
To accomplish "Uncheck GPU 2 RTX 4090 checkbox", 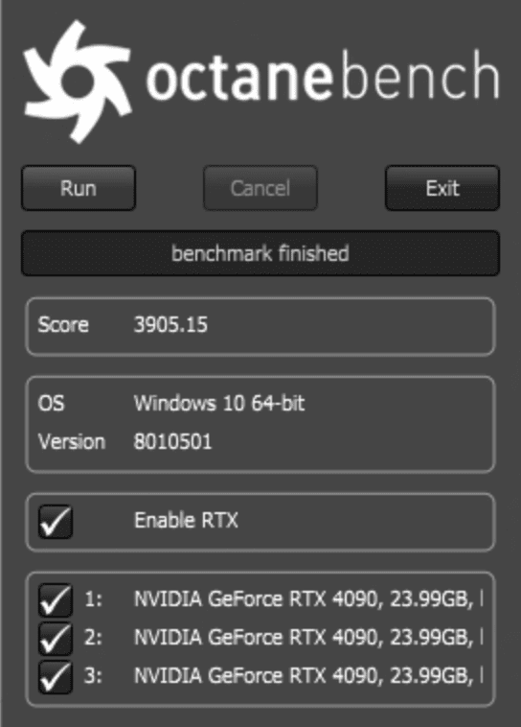I will pos(56,639).
